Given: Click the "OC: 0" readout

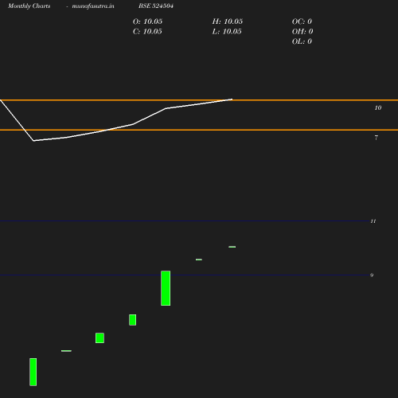Looking at the screenshot, I should click(302, 21).
